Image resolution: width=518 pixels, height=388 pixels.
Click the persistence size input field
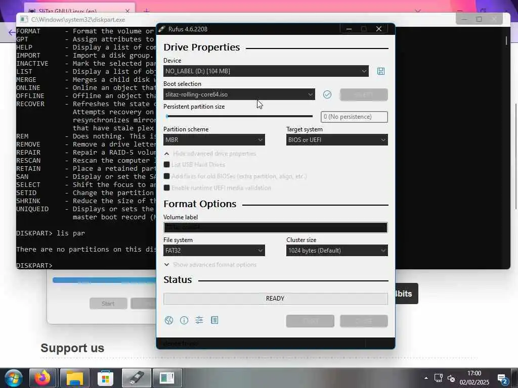[x=354, y=117]
